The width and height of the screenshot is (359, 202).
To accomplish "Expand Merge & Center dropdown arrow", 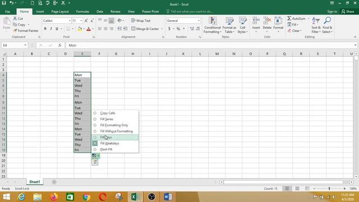I will 162,29.
